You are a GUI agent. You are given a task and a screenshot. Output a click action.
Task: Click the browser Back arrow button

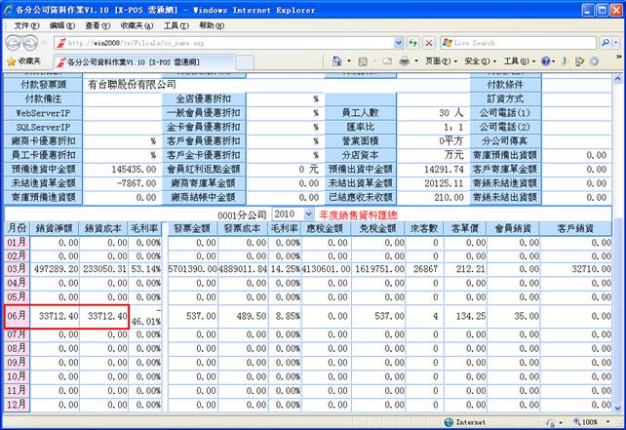click(16, 43)
